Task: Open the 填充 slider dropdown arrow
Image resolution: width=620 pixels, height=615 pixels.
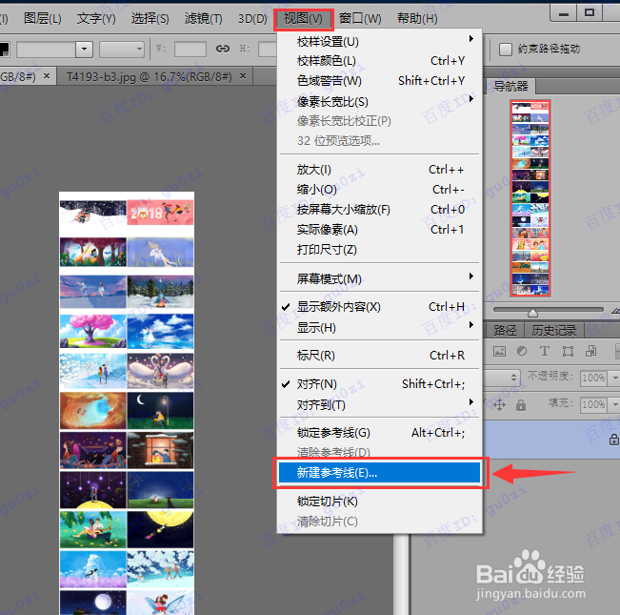Action: coord(614,404)
